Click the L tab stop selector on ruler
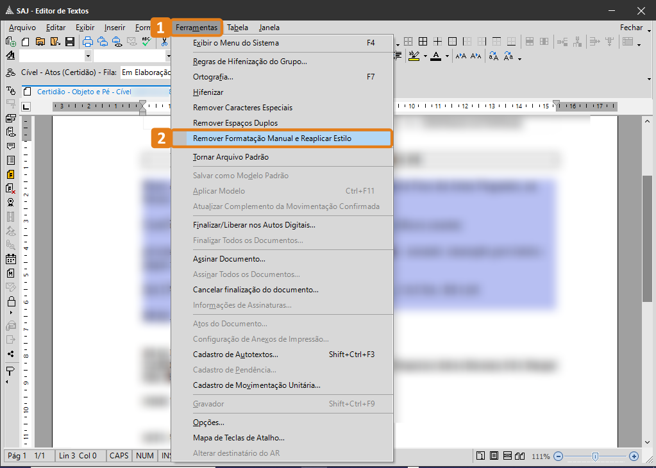656x468 pixels. coord(26,106)
